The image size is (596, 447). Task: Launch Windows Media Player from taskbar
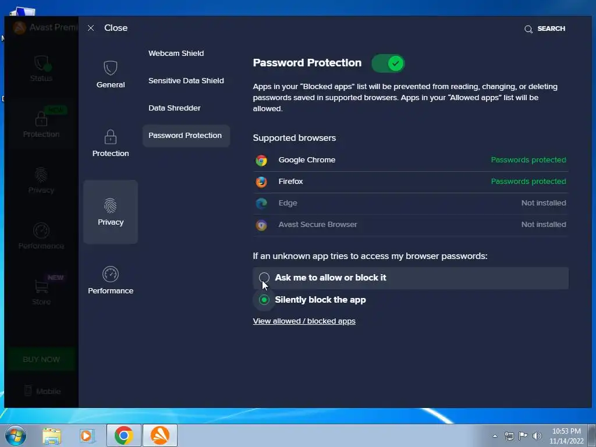click(x=87, y=435)
